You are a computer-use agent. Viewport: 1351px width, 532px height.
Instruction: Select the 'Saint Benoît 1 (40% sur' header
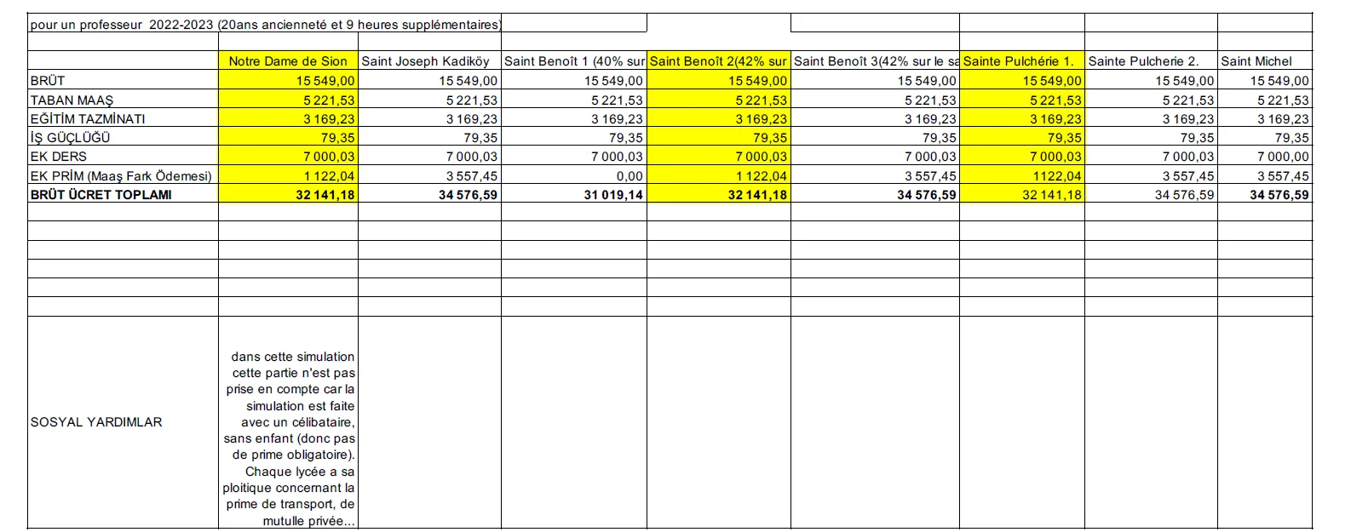pos(574,60)
